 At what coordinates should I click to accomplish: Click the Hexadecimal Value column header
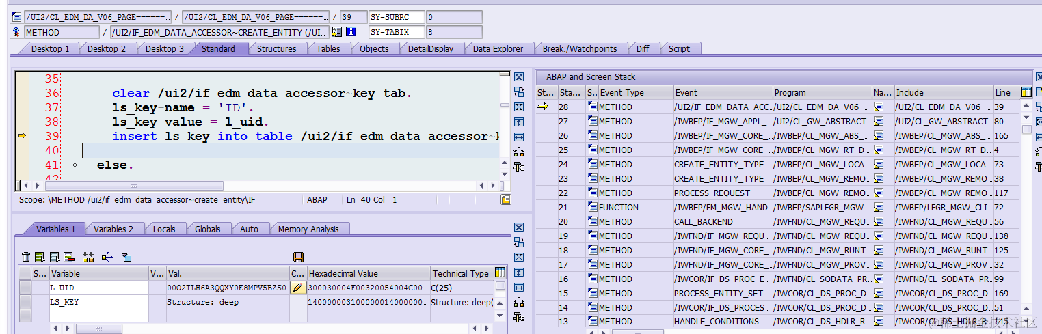[x=368, y=273]
